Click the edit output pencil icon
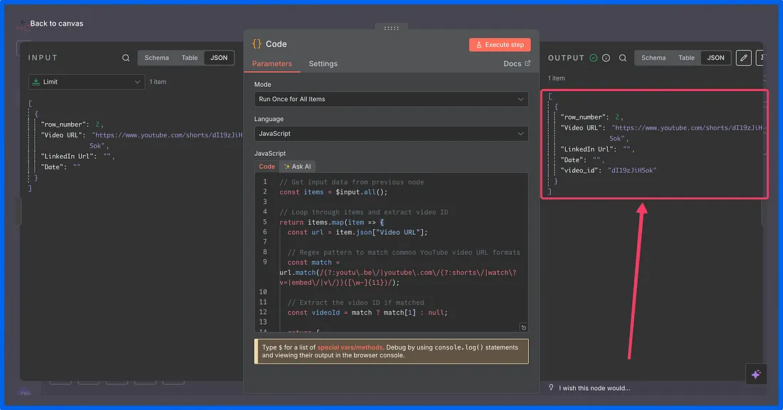 (743, 58)
